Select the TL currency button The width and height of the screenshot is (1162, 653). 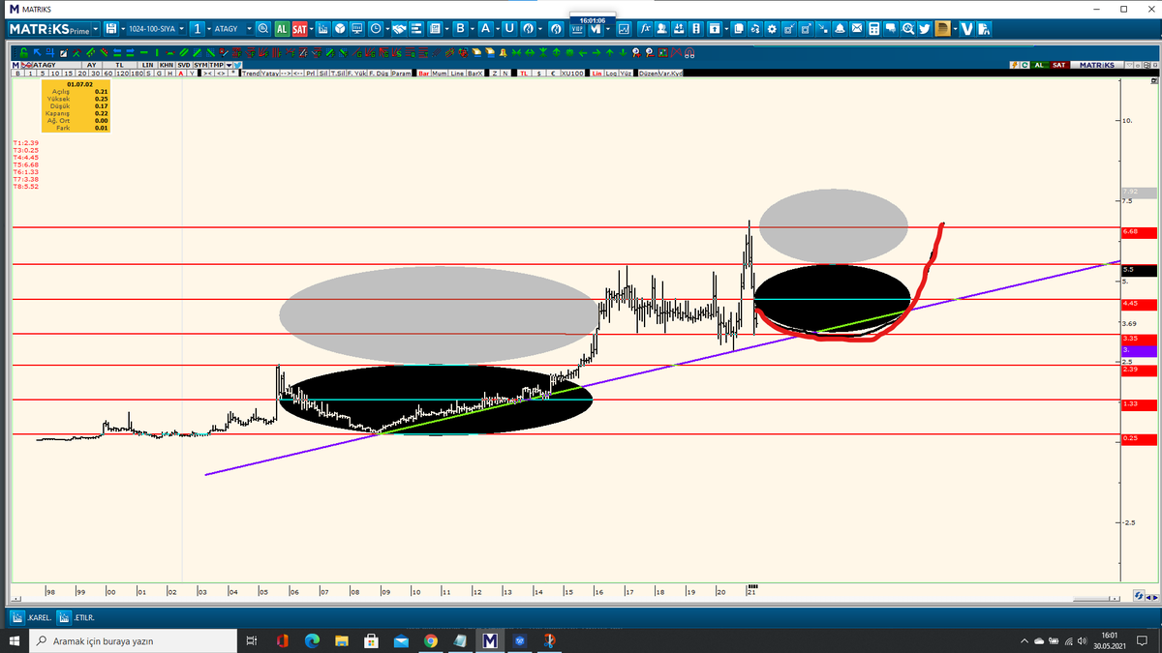pos(524,74)
